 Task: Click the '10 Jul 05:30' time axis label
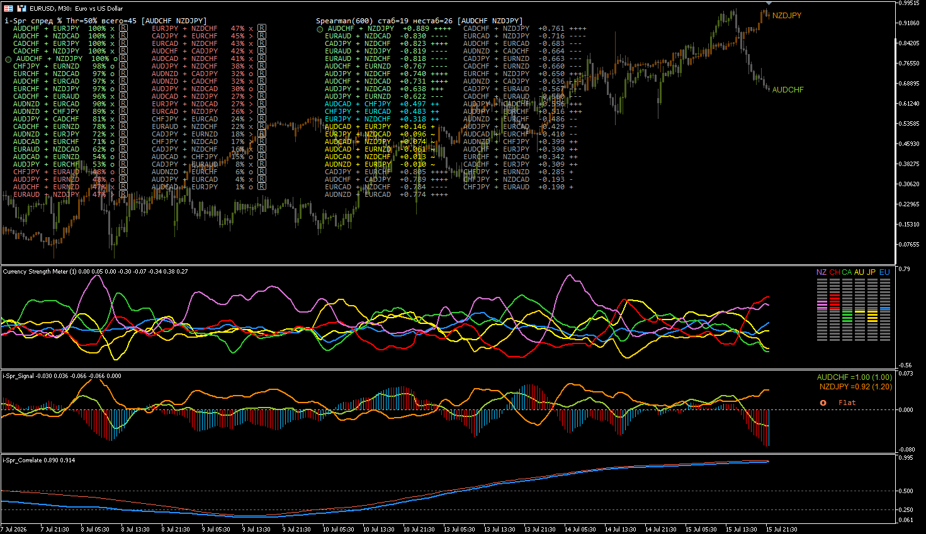point(339,530)
